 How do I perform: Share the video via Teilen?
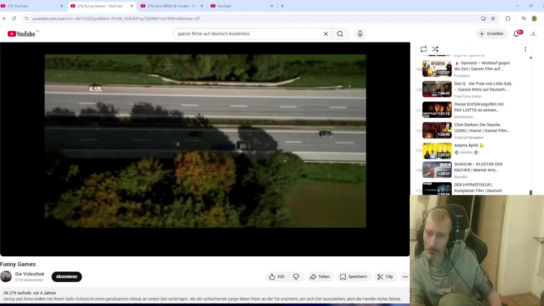click(320, 277)
